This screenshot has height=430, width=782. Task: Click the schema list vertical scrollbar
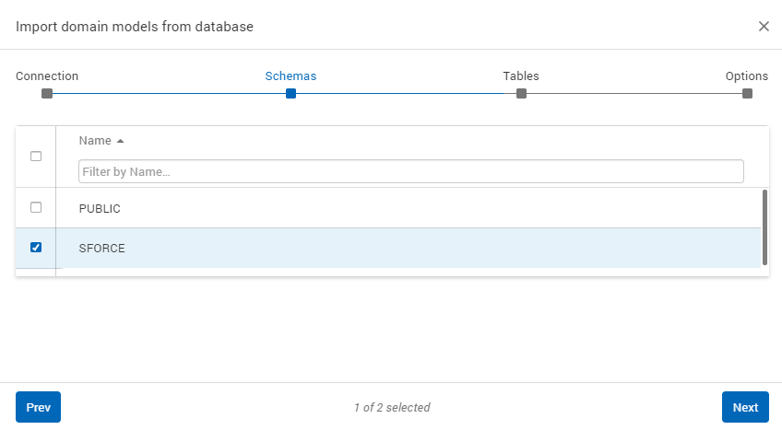764,227
